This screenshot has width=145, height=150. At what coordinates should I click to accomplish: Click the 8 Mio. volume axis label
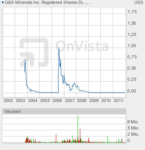(x=133, y=122)
